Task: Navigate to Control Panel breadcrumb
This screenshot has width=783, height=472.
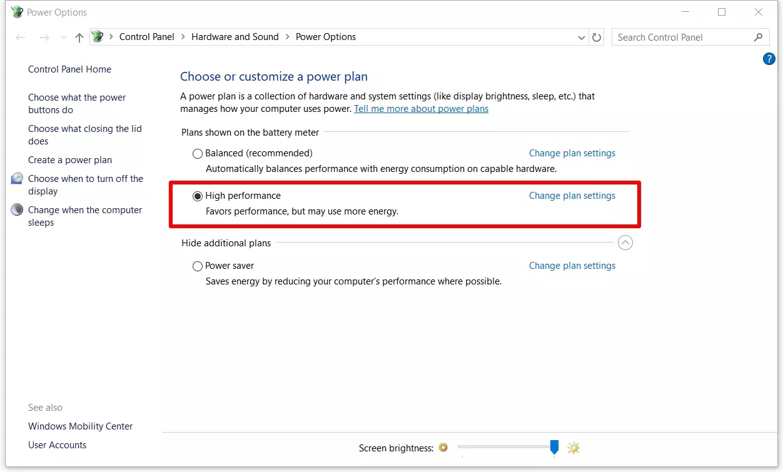Action: pyautogui.click(x=146, y=37)
